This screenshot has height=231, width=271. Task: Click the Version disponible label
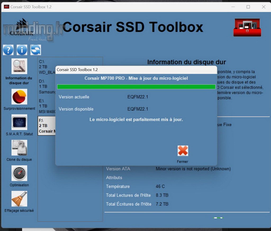pyautogui.click(x=76, y=109)
